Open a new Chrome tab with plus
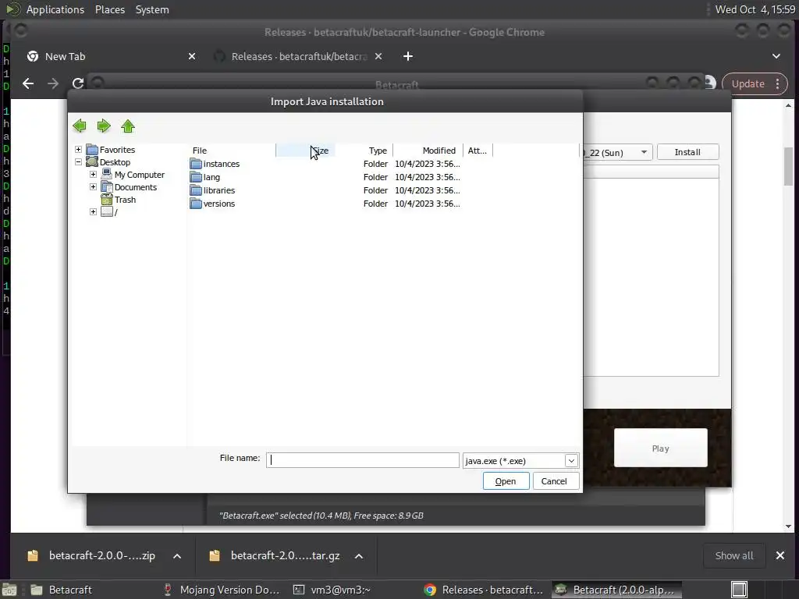The height and width of the screenshot is (599, 799). (x=407, y=56)
